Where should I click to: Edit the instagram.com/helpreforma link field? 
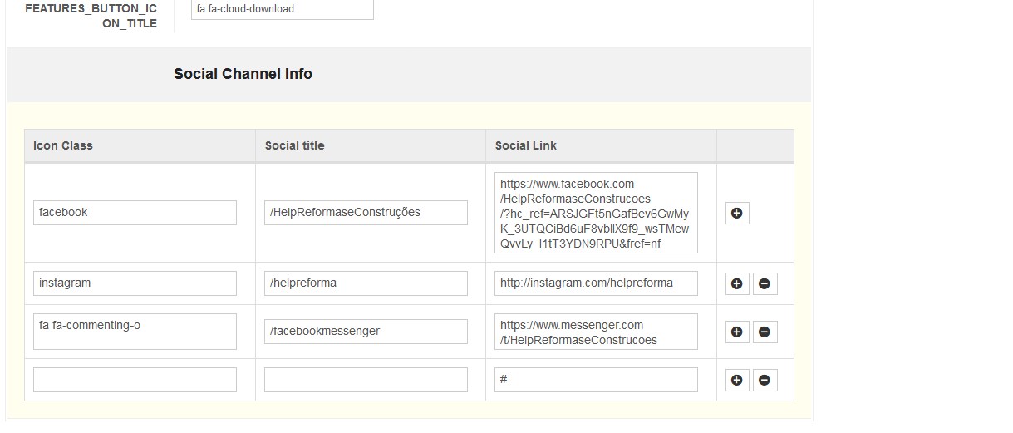pos(596,283)
